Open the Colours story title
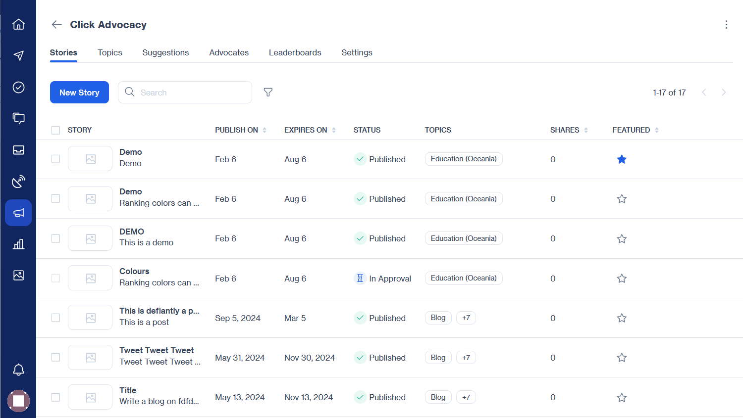 click(x=134, y=271)
